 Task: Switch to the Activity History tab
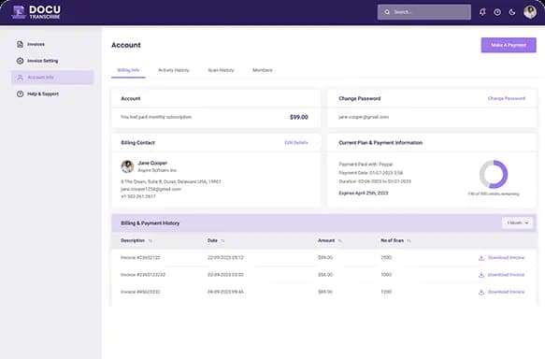click(x=174, y=70)
